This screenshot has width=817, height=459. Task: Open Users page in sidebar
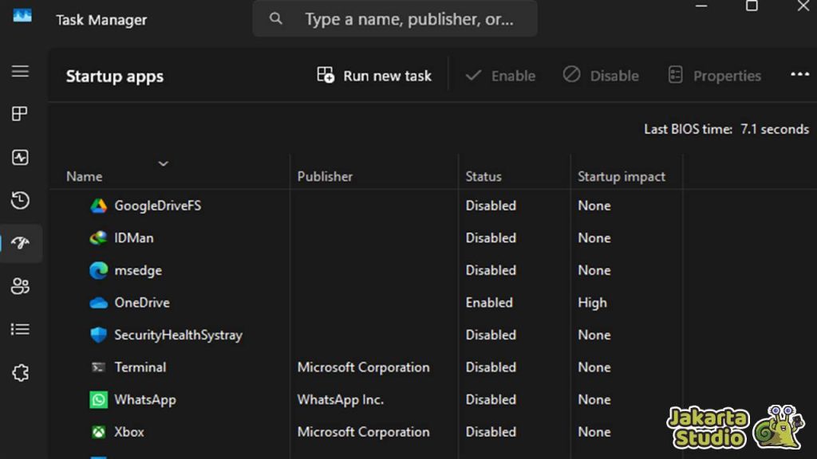(x=20, y=286)
